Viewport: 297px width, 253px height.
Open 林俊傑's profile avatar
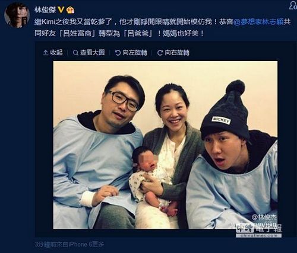pos(17,15)
